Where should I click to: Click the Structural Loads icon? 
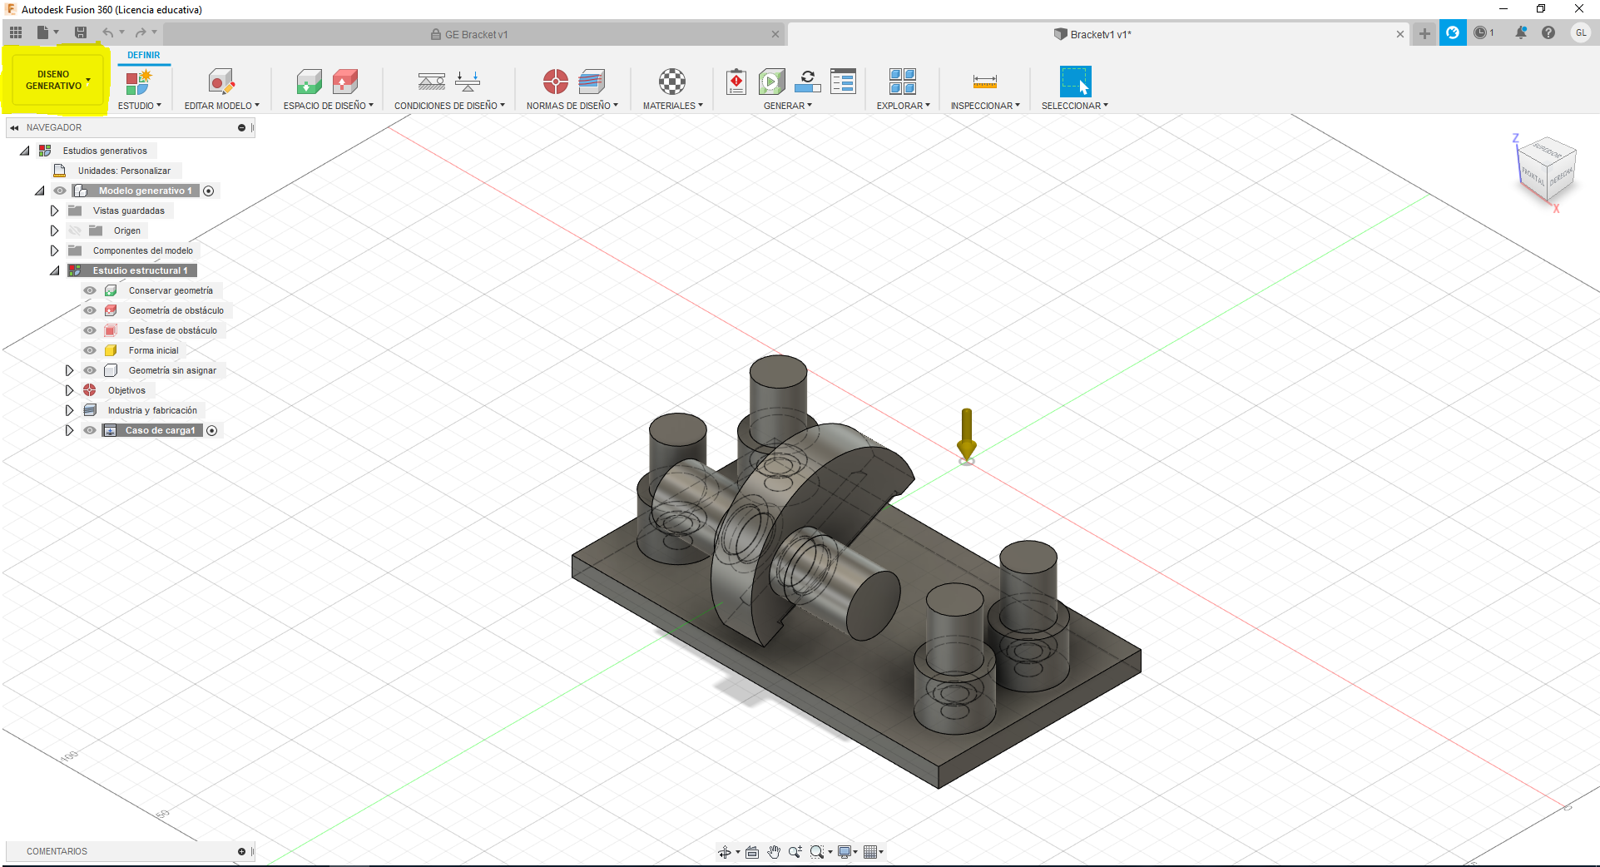coord(468,82)
